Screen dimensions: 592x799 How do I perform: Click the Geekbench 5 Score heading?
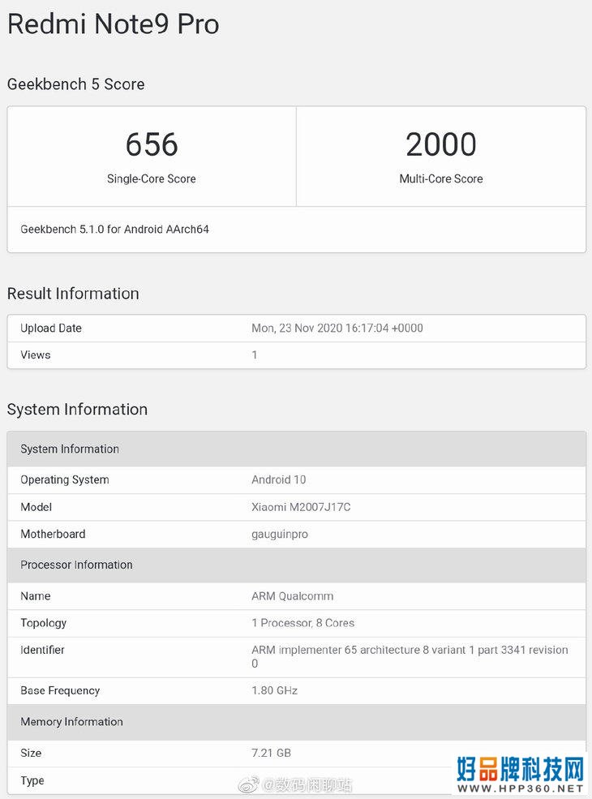(76, 84)
